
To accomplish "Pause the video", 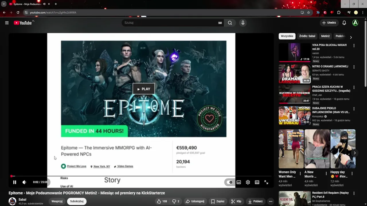I will pos(15,182).
